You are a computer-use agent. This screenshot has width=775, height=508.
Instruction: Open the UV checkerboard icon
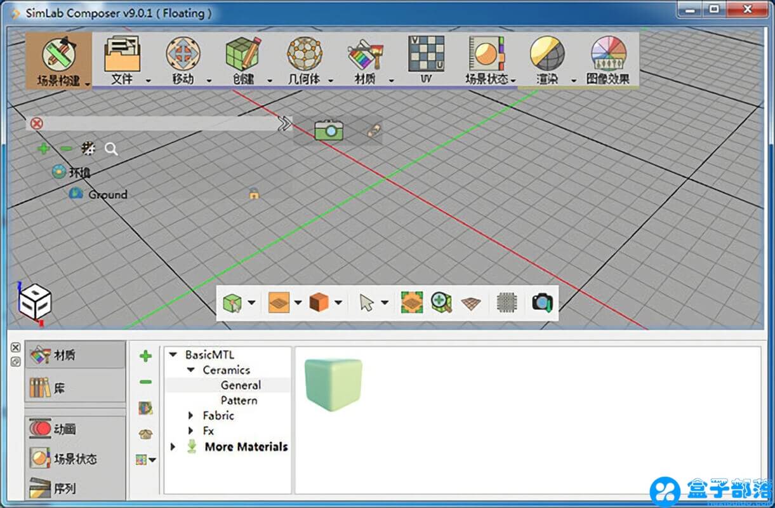[x=426, y=53]
